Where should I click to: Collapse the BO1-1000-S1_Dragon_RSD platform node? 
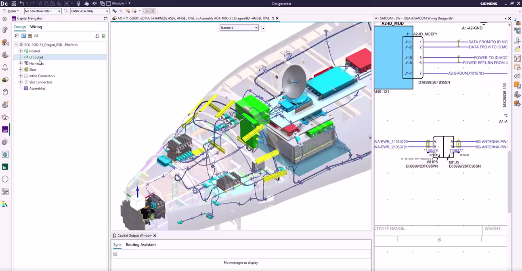16,45
